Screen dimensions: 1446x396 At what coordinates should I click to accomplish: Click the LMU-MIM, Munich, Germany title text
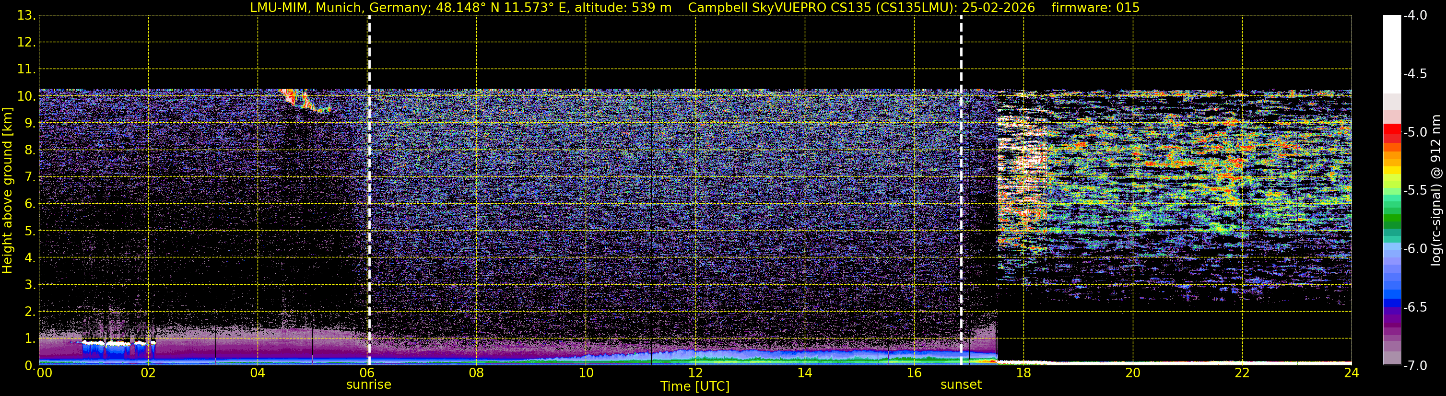click(341, 7)
